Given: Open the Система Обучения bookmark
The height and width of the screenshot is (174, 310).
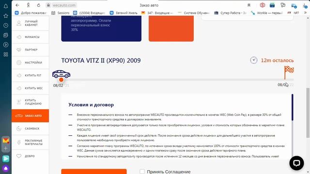Looking at the screenshot, I should pyautogui.click(x=193, y=13).
